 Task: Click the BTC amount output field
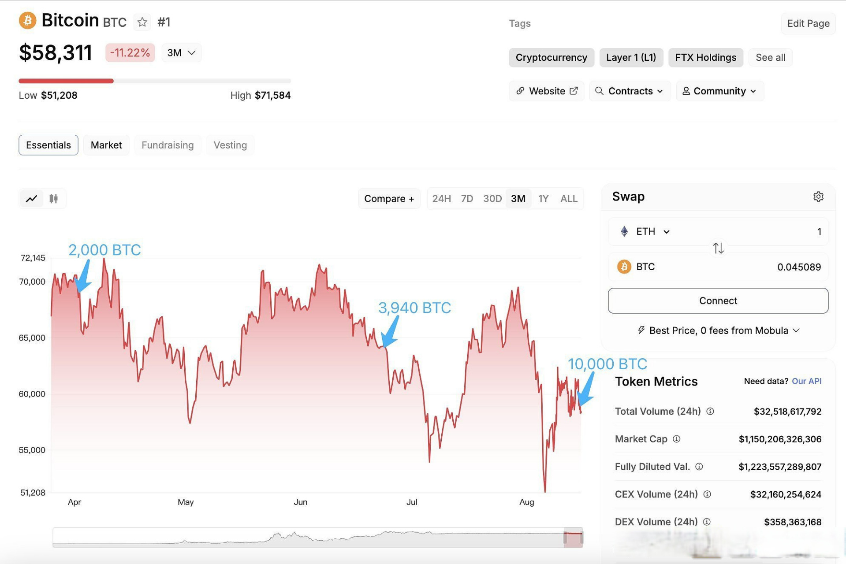[718, 267]
